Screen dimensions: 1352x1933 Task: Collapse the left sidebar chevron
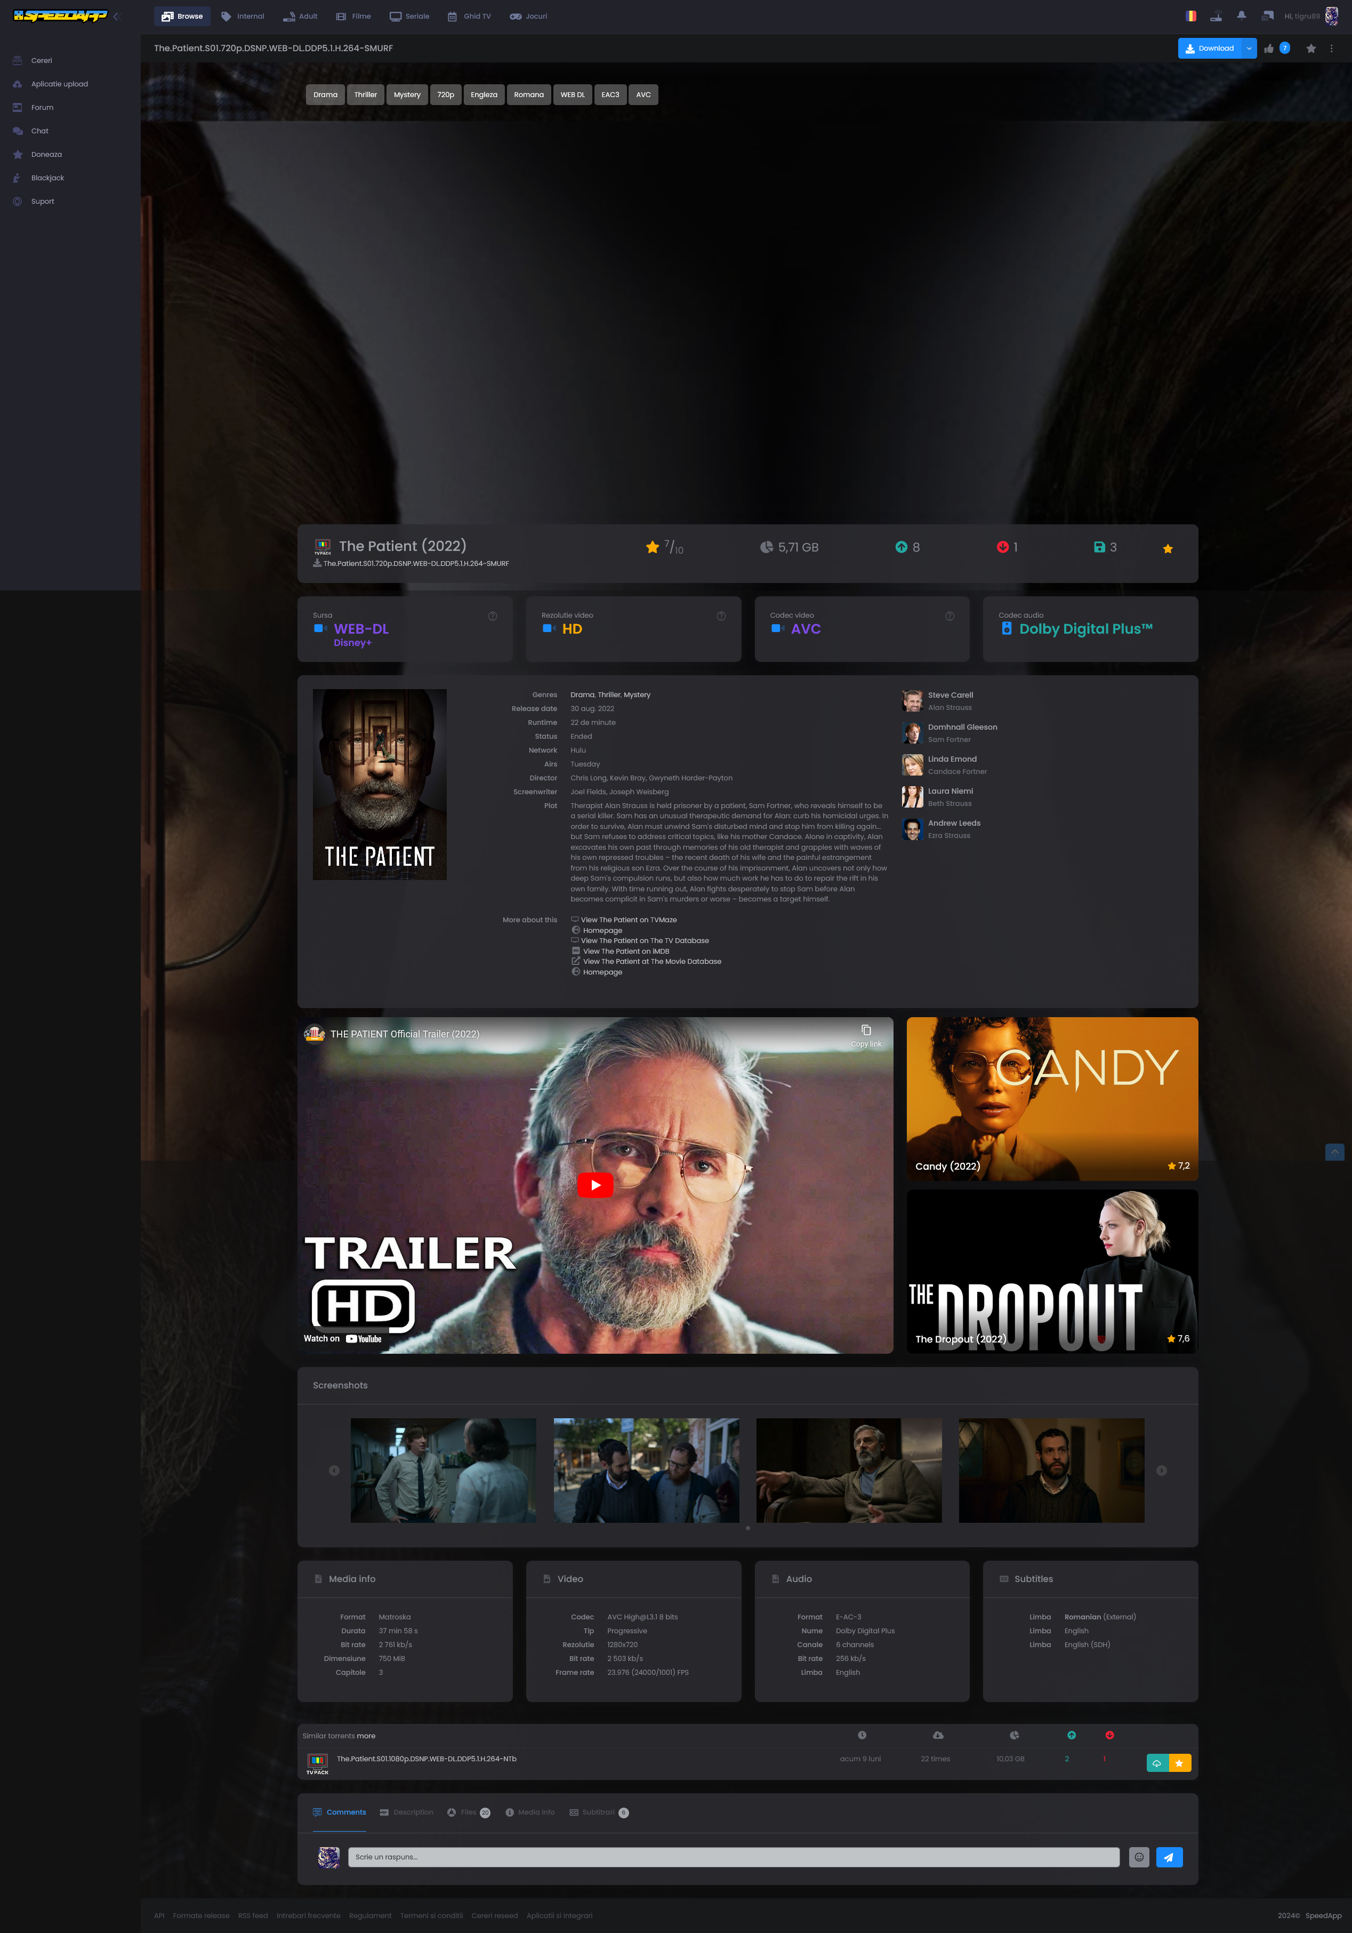[x=117, y=16]
